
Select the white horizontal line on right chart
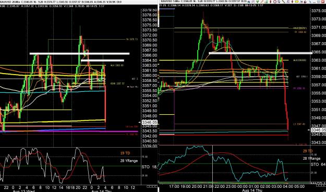pyautogui.click(x=260, y=53)
